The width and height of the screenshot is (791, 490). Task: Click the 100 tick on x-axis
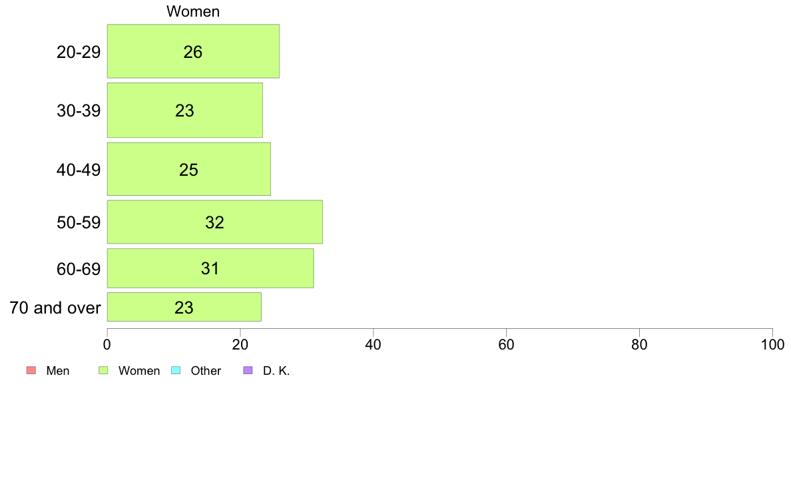click(x=772, y=345)
